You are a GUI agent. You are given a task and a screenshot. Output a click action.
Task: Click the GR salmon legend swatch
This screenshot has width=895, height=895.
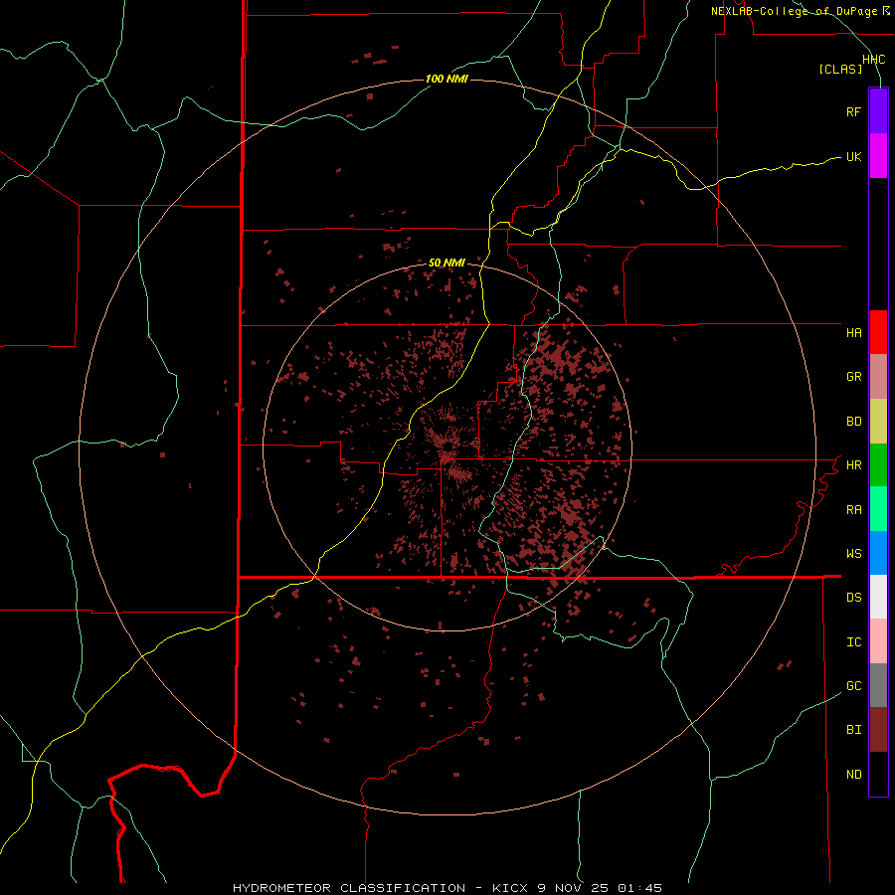[878, 377]
